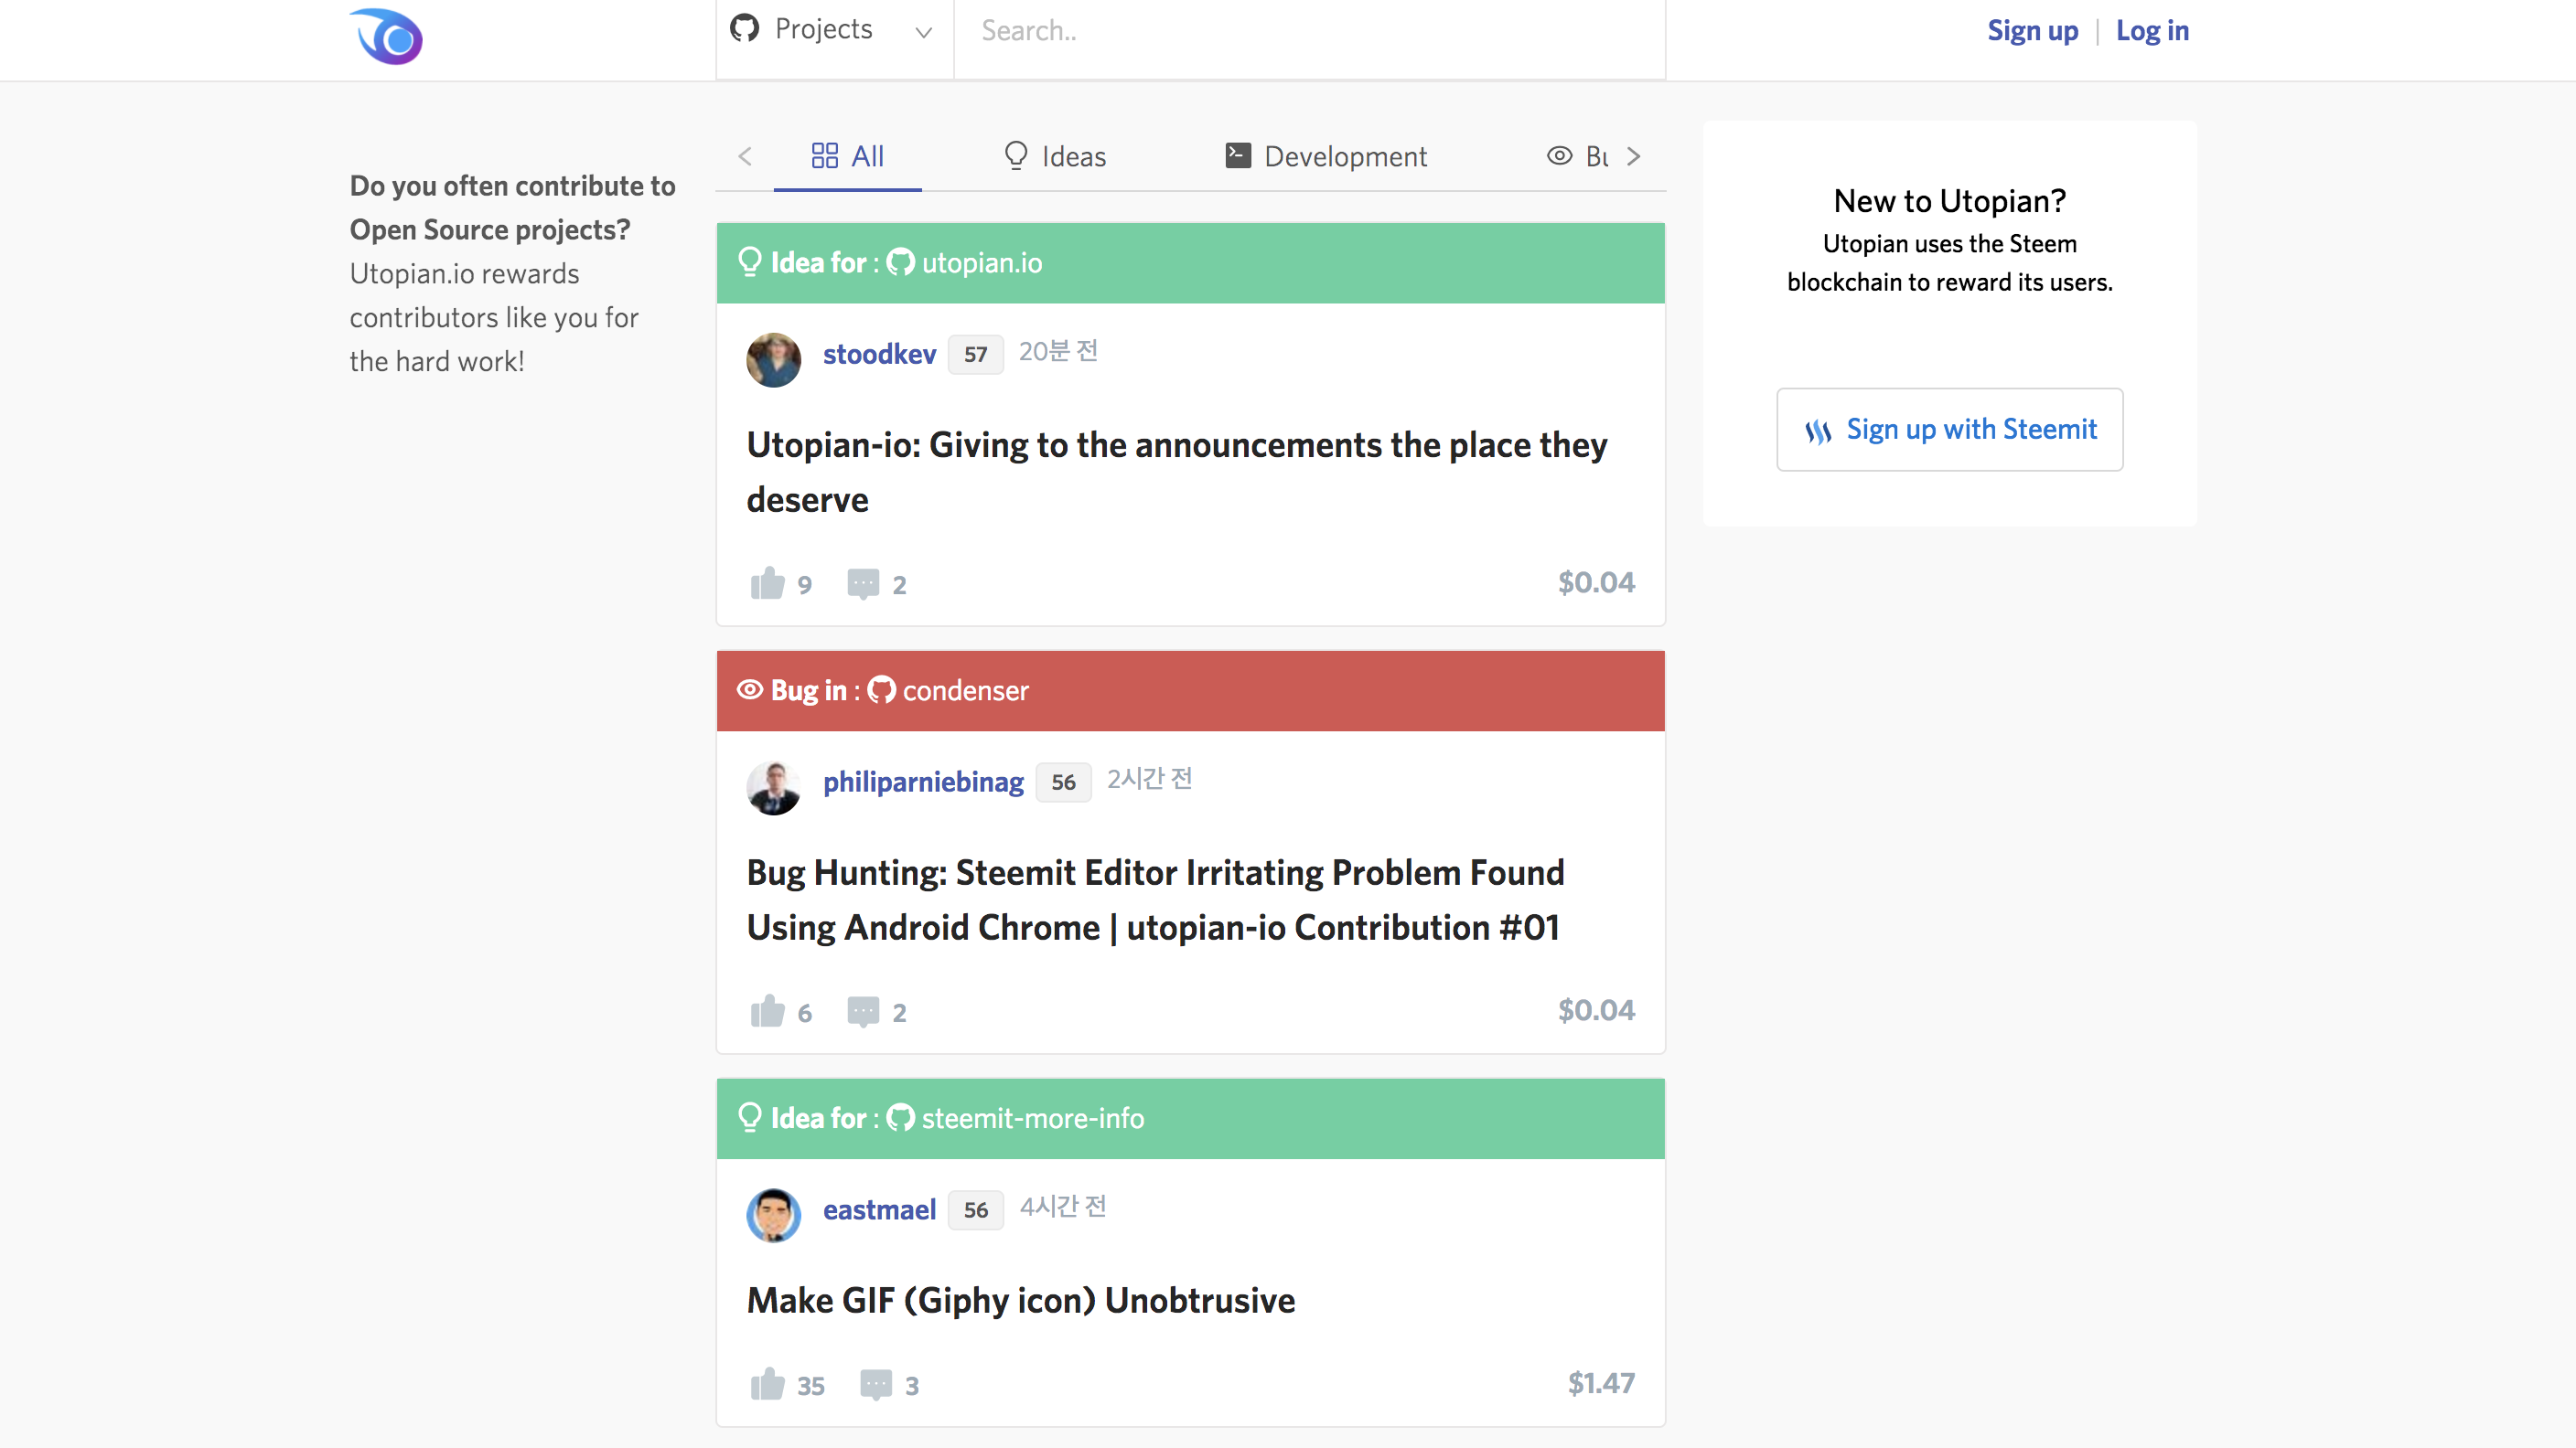Open the utopian.io project link
This screenshot has width=2576, height=1448.
pos(981,263)
